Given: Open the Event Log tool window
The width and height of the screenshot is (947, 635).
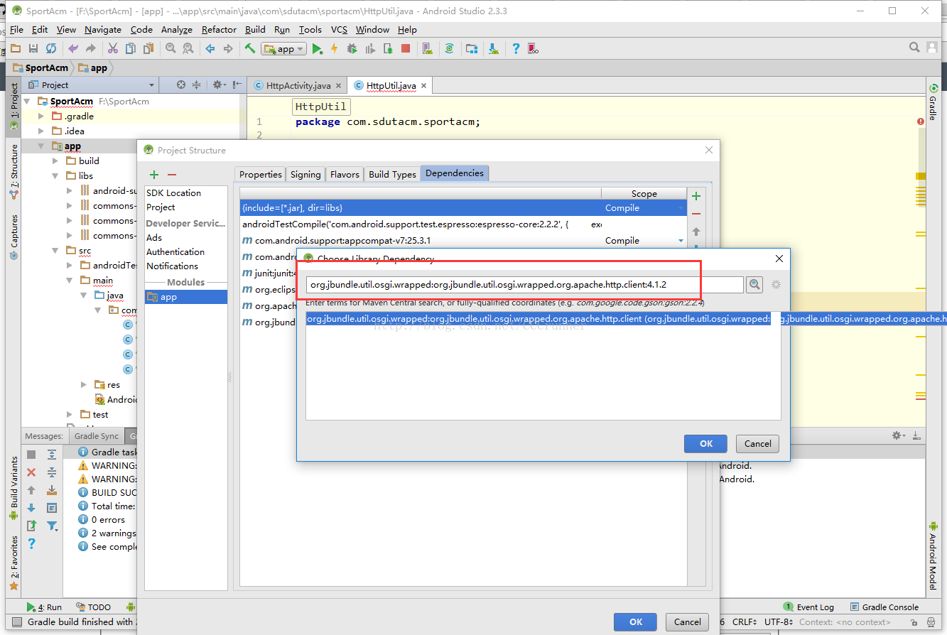Looking at the screenshot, I should click(808, 607).
